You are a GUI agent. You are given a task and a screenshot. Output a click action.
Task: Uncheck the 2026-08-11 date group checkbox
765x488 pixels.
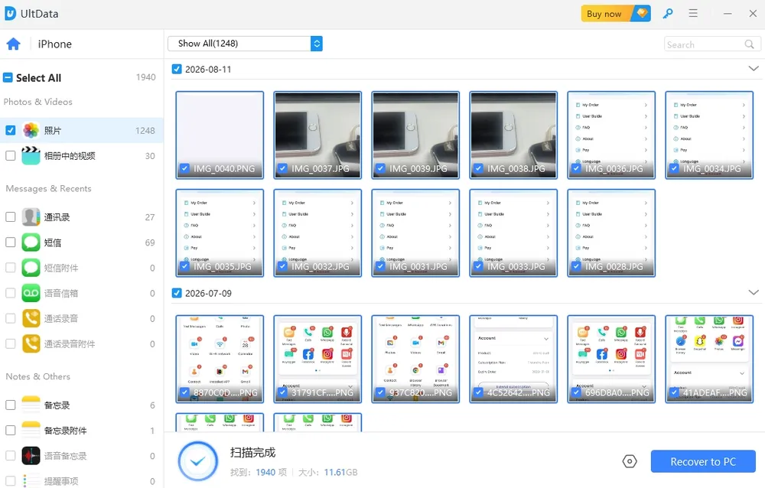coord(177,70)
